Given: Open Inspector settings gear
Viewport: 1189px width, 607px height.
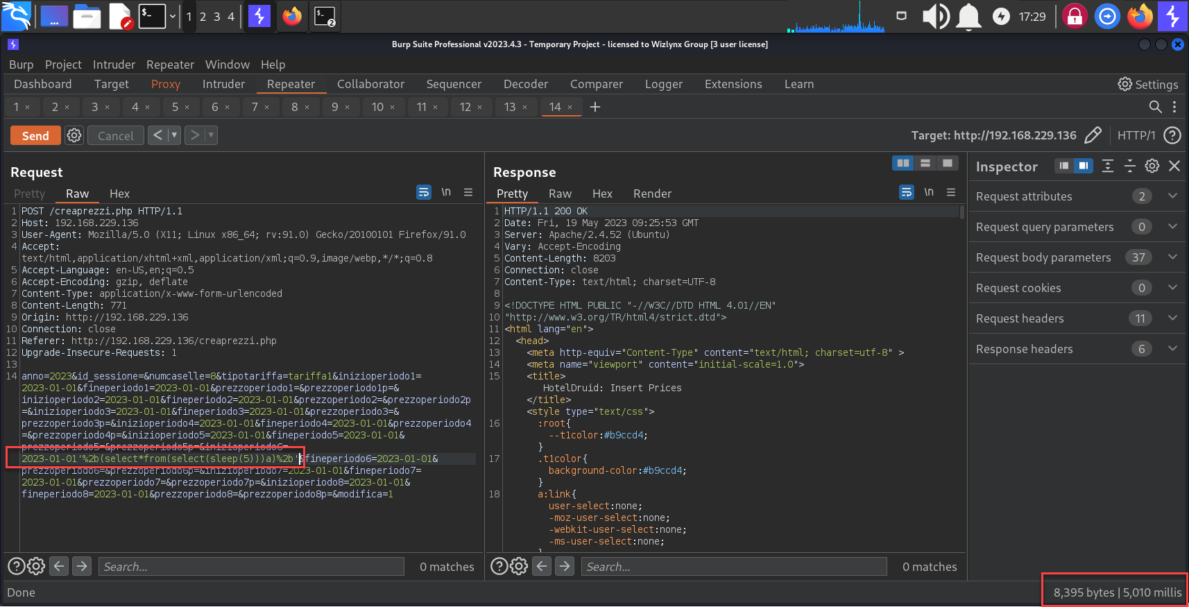Looking at the screenshot, I should [x=1152, y=166].
